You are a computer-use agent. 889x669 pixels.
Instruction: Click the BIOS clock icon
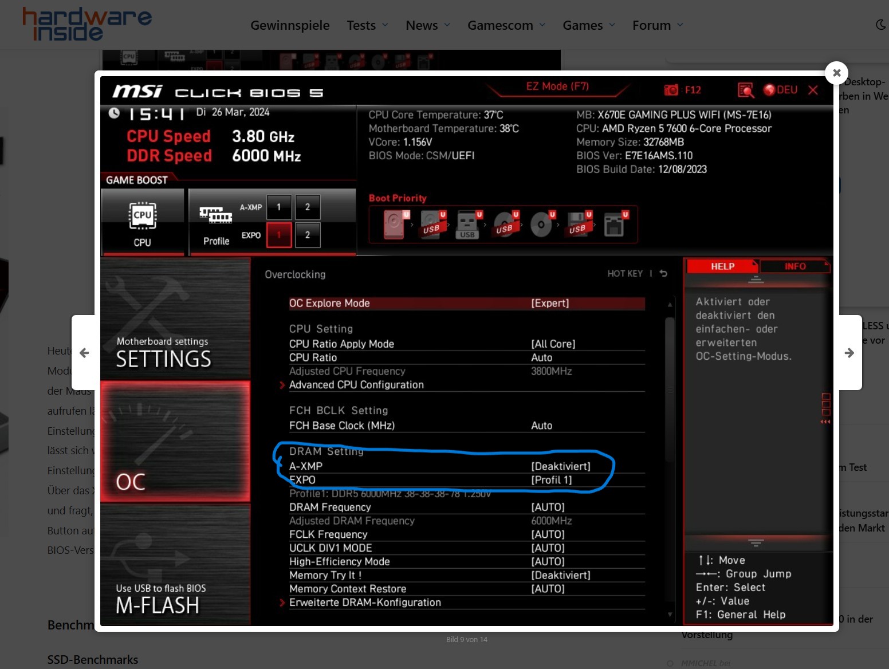(114, 113)
